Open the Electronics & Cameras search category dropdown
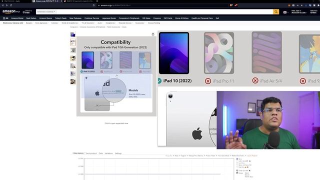 click(x=46, y=12)
